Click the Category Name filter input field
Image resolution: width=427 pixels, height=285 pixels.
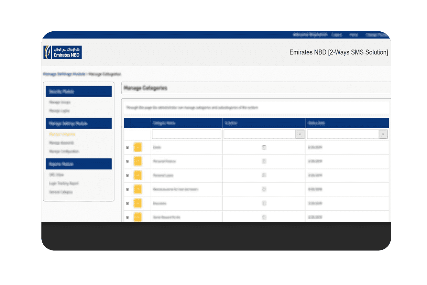[x=187, y=134]
